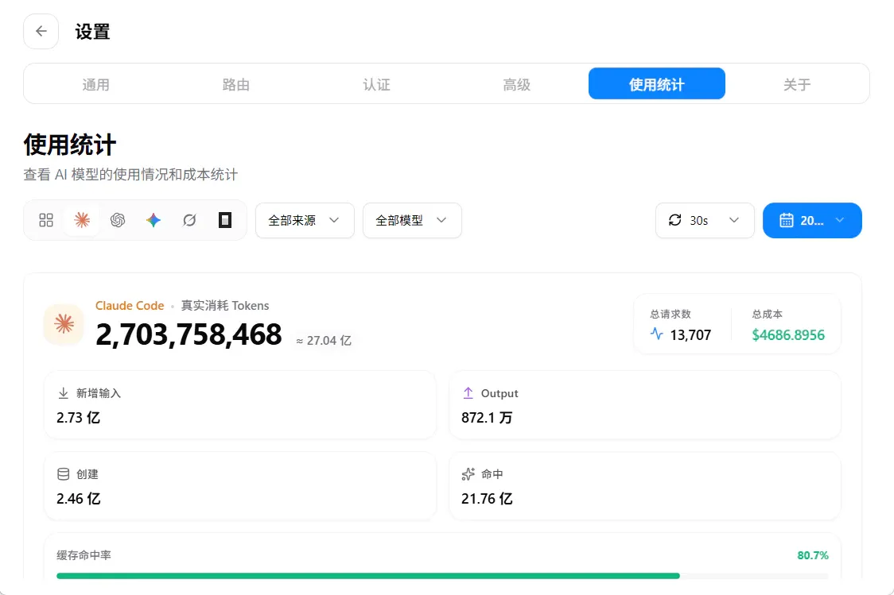The width and height of the screenshot is (894, 595).
Task: Click the upload arrow icon for Output
Action: pyautogui.click(x=468, y=393)
